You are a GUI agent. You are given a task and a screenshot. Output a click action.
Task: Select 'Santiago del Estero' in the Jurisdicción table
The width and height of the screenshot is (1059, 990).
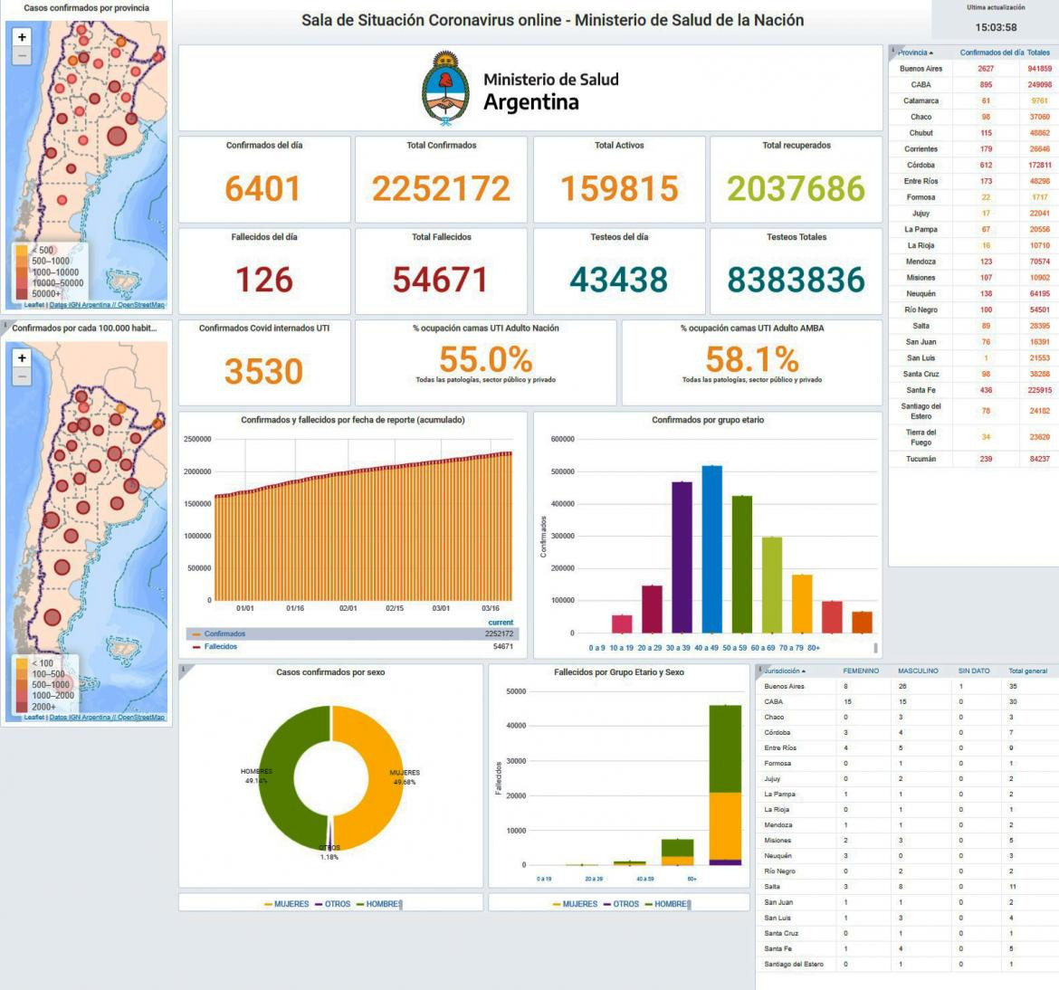click(x=907, y=964)
